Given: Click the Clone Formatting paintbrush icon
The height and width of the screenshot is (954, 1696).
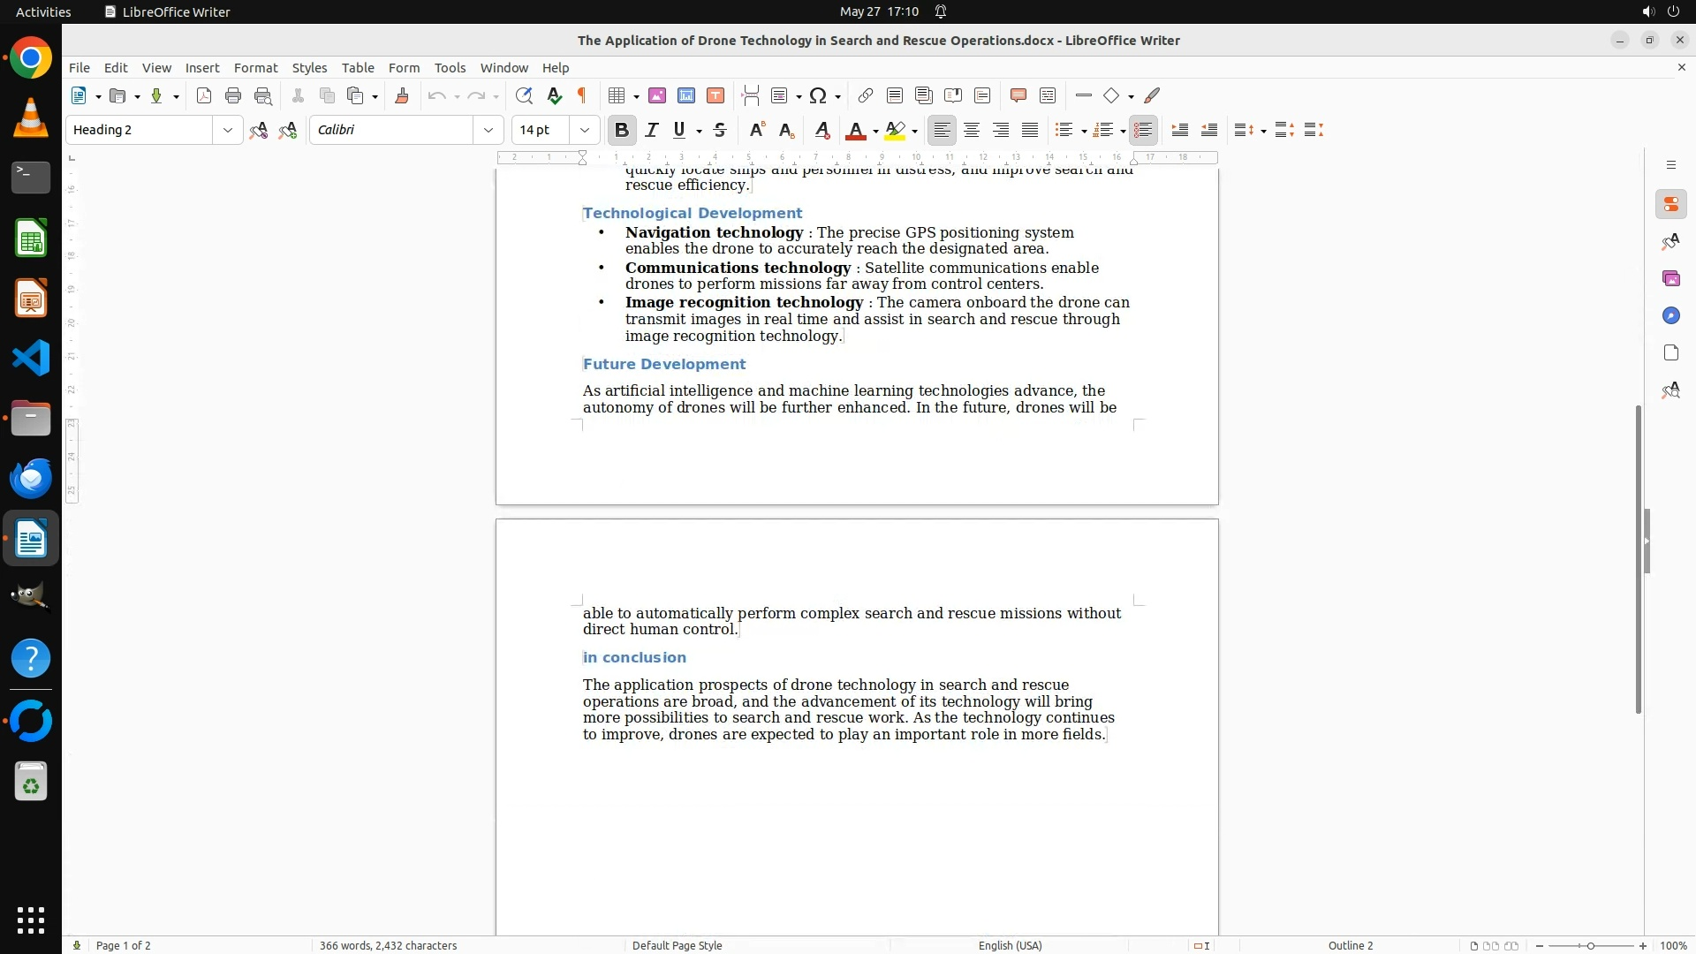Looking at the screenshot, I should click(x=402, y=95).
